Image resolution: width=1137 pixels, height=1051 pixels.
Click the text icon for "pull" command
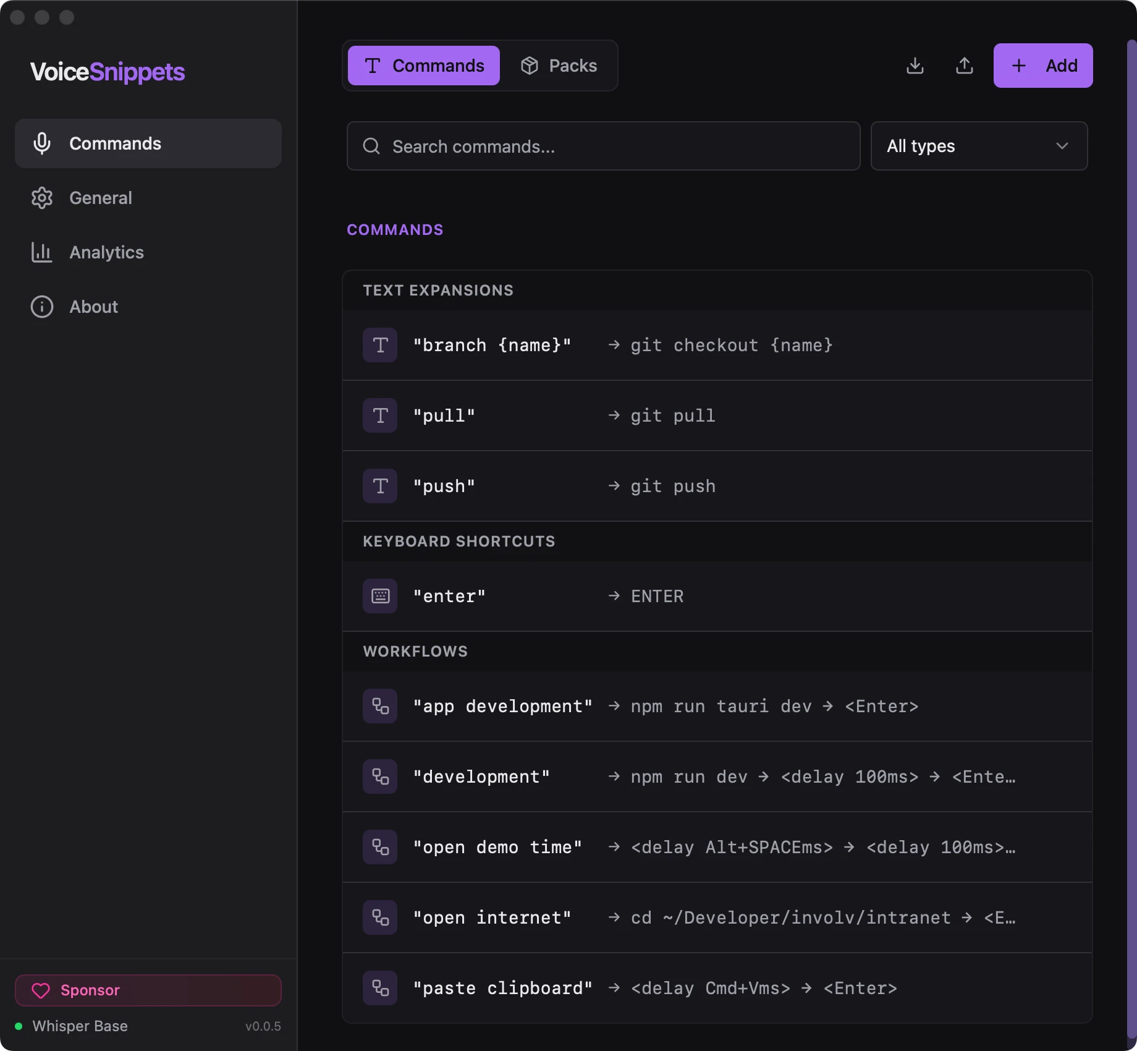pyautogui.click(x=380, y=415)
